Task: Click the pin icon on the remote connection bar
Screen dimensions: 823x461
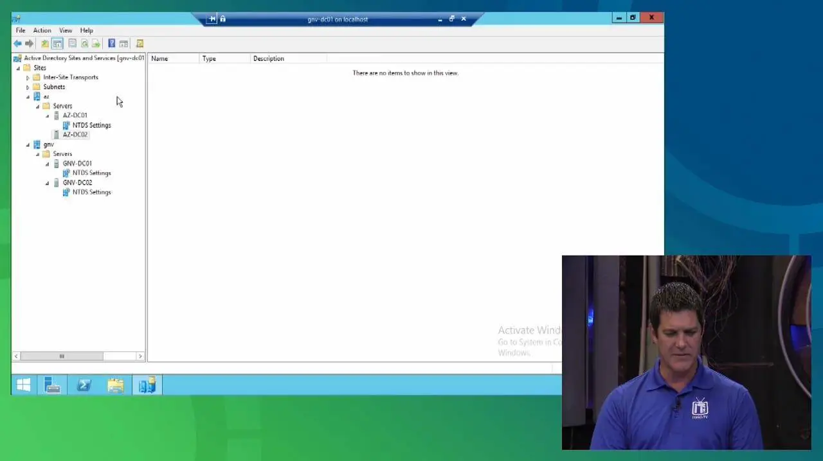Action: [x=212, y=19]
